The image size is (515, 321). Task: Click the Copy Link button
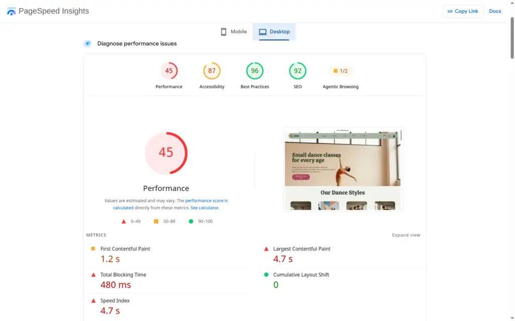pyautogui.click(x=463, y=11)
